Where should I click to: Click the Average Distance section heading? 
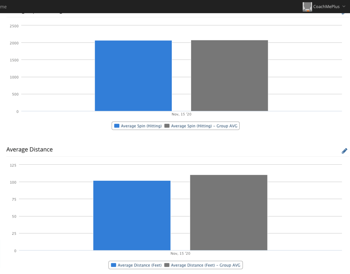tap(29, 149)
